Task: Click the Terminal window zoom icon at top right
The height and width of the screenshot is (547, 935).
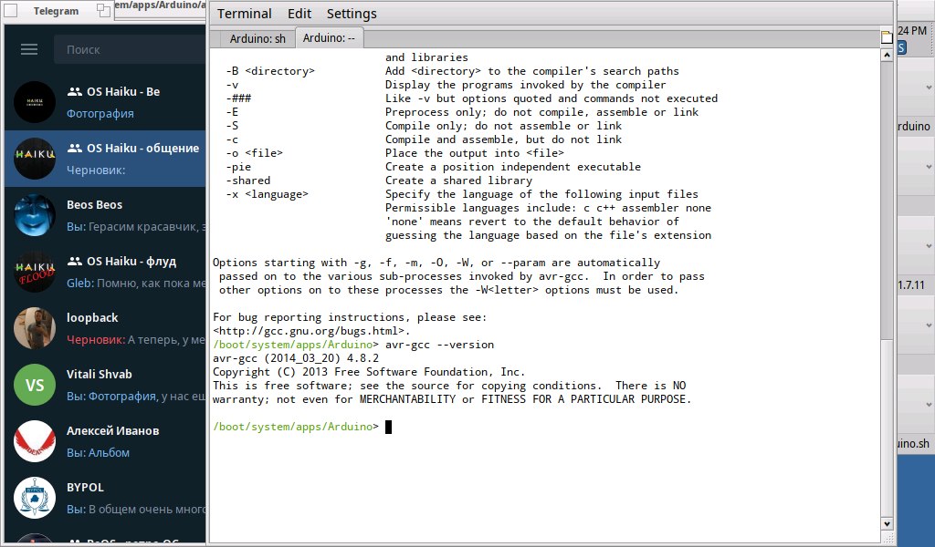Action: [887, 36]
